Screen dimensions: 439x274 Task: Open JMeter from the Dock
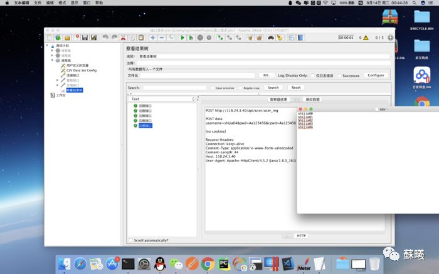[x=304, y=264]
